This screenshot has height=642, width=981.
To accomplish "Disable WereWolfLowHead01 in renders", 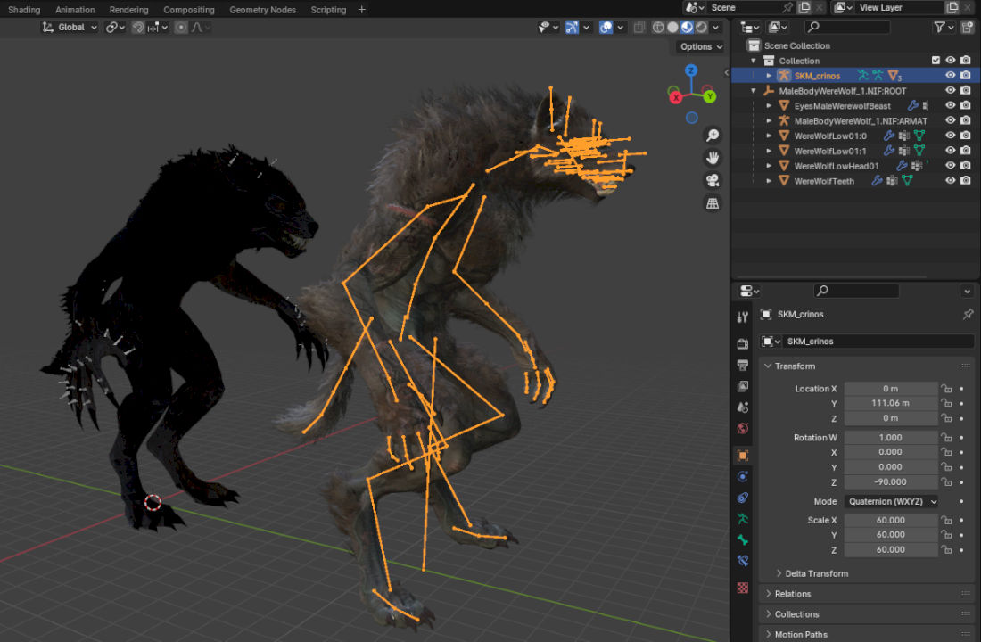I will [x=966, y=165].
